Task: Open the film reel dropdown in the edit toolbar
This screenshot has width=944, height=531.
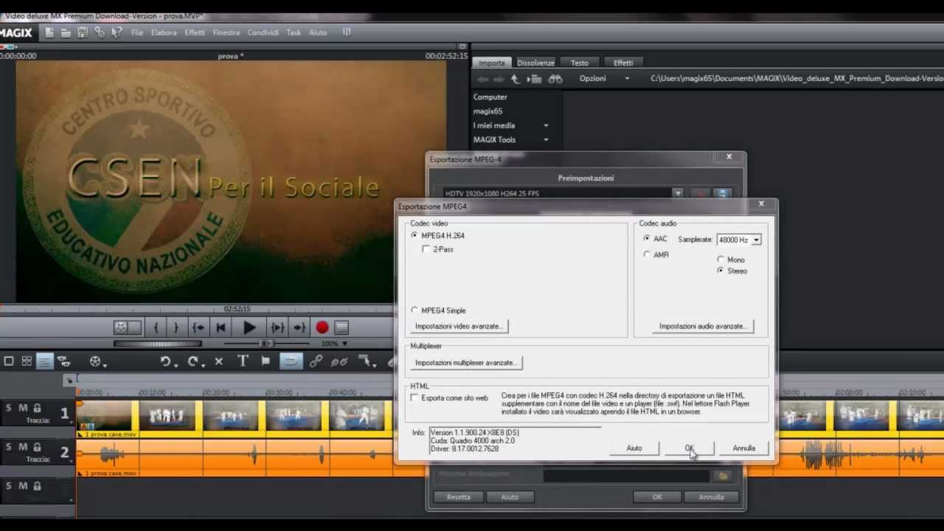Action: point(97,361)
